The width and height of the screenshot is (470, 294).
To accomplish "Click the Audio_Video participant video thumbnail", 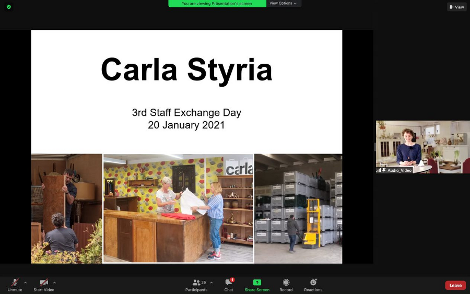I will point(423,147).
